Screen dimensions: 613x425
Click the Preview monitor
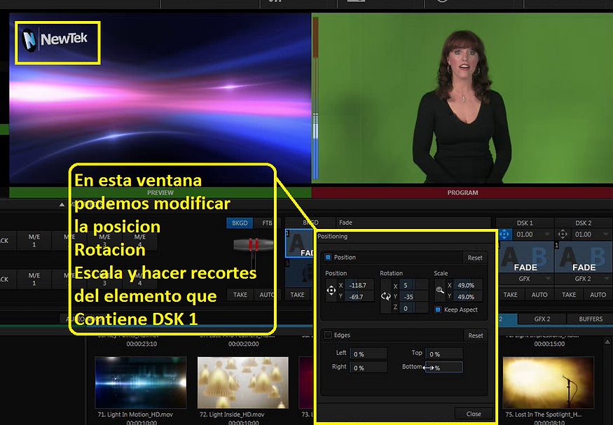pyautogui.click(x=160, y=99)
